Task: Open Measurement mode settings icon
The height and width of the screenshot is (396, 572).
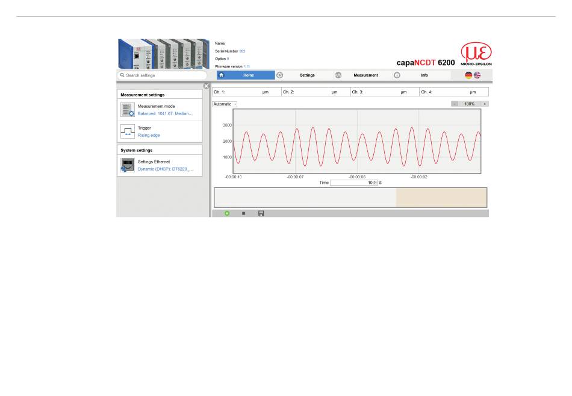Action: point(127,109)
